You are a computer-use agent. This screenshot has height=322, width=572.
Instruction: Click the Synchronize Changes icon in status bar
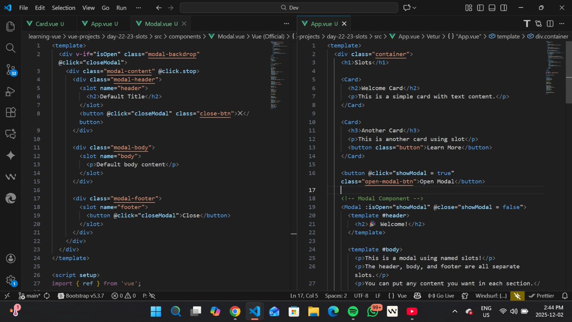click(47, 296)
